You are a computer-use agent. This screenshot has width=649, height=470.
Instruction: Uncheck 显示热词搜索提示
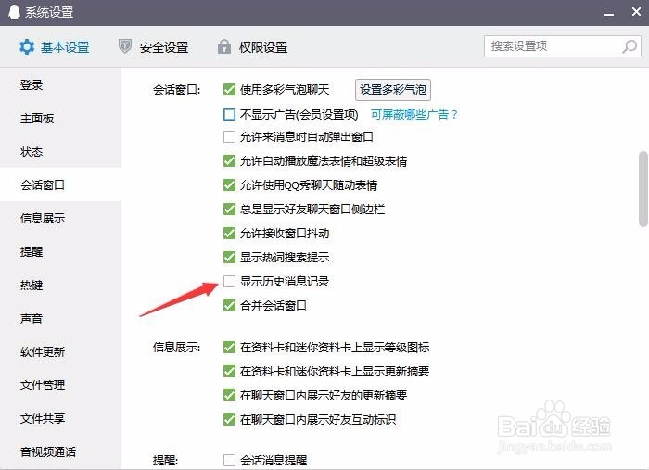pyautogui.click(x=229, y=258)
